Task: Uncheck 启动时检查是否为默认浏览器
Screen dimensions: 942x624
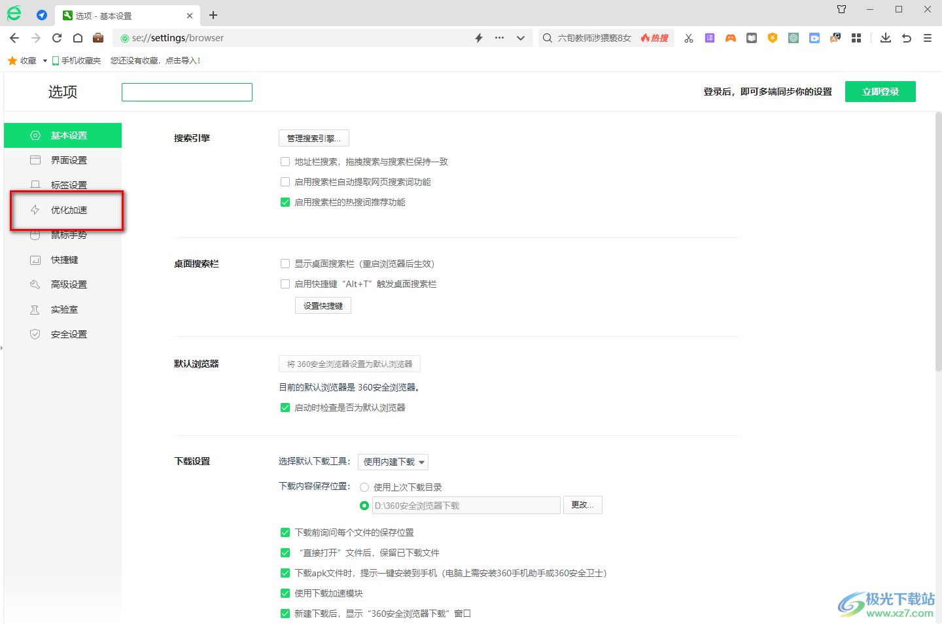Action: click(285, 407)
